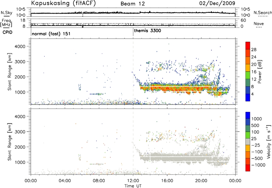
Task: Click the 'CPID' row label
Action: [7, 32]
